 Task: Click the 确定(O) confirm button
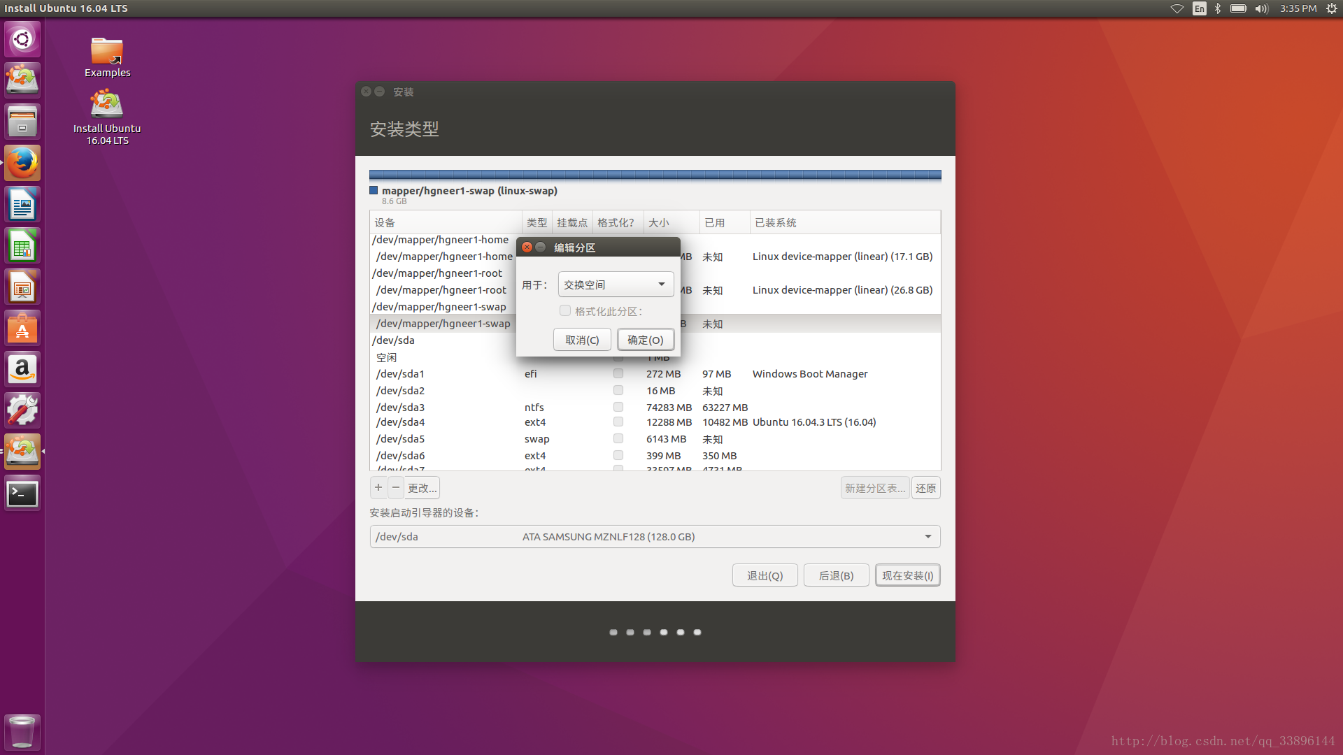tap(645, 340)
